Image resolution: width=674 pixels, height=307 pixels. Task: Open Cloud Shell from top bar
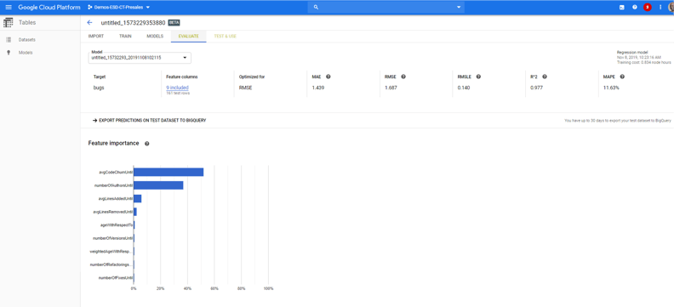click(x=621, y=8)
